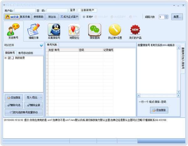Click the 记录编号 column header
Screen dimensions: 188x146
click(x=108, y=50)
